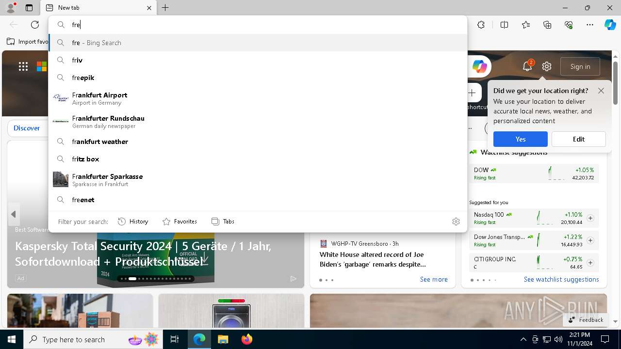Open Copilot sidebar icon
Screen dimensions: 621x349
(610, 25)
